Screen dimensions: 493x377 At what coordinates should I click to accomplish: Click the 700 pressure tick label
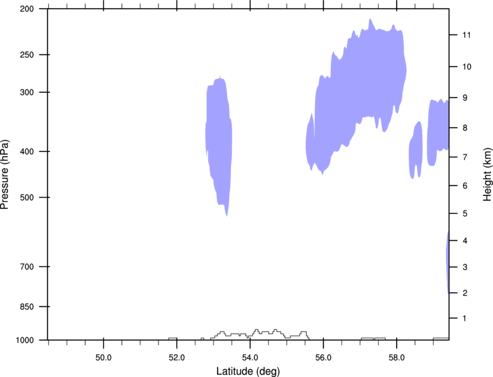[27, 267]
